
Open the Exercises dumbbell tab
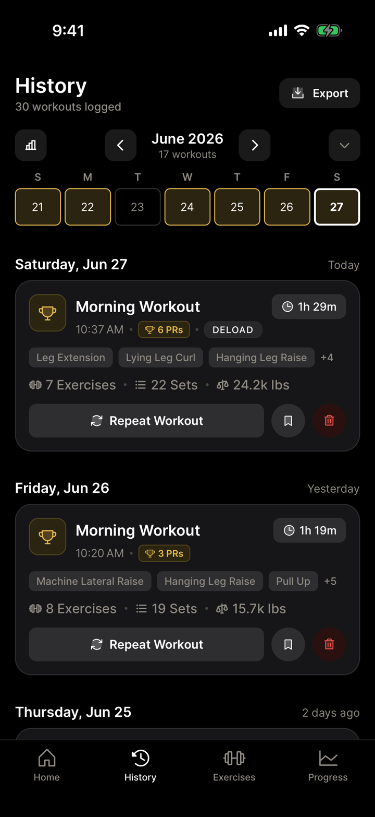tap(234, 766)
